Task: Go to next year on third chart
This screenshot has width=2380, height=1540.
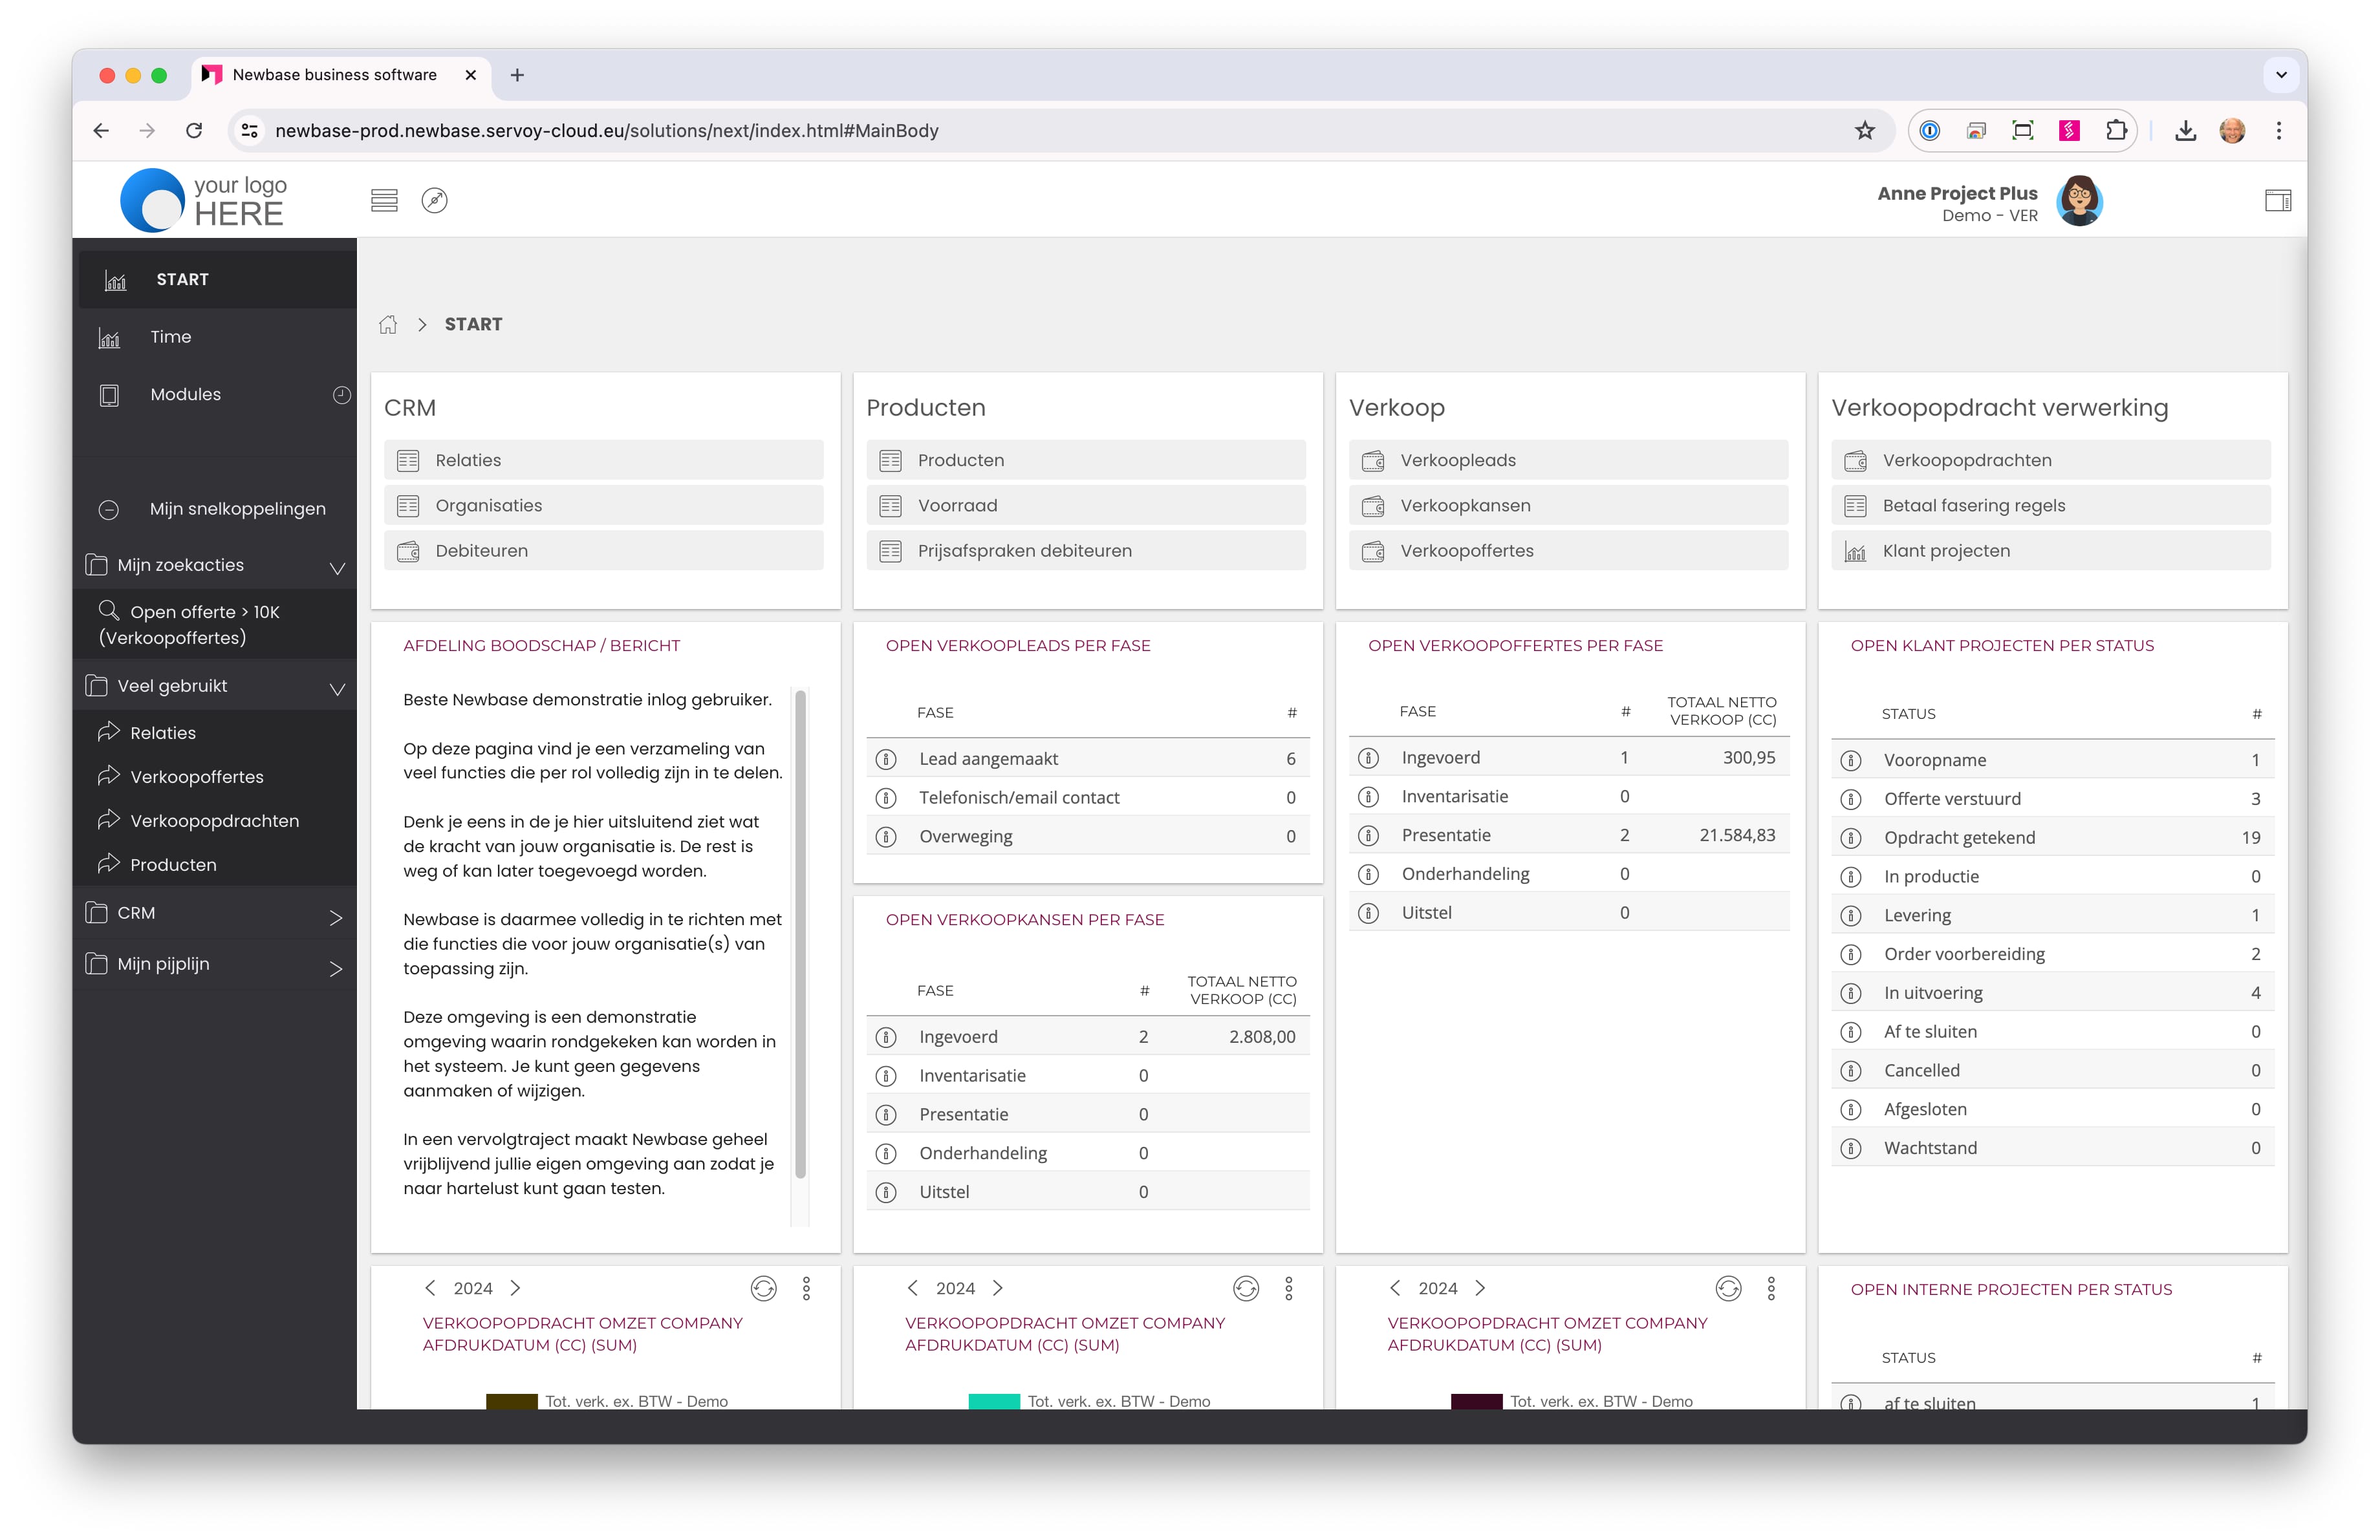Action: pos(1480,1288)
